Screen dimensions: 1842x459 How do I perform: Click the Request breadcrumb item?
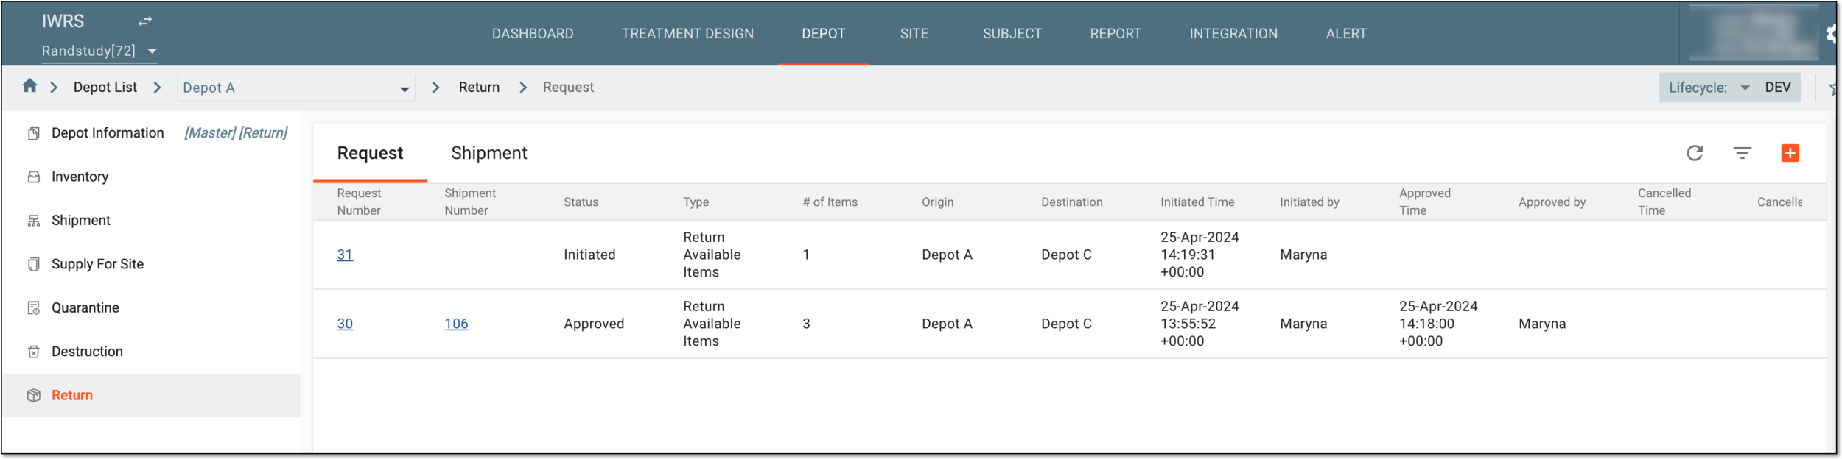(x=568, y=87)
